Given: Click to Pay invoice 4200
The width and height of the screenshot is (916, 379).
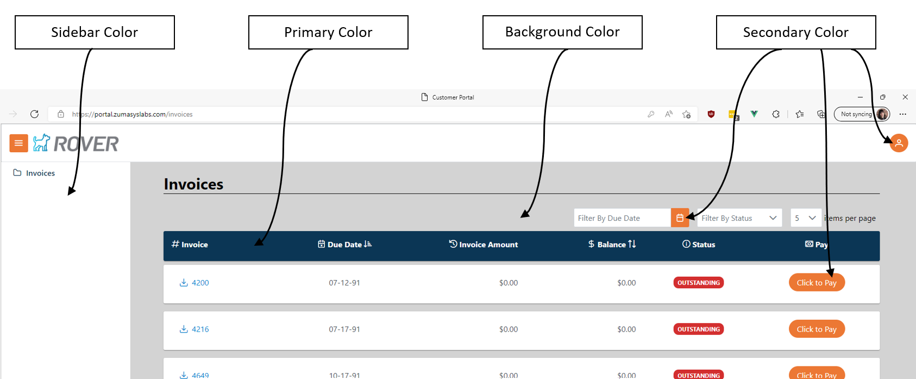Looking at the screenshot, I should tap(816, 283).
